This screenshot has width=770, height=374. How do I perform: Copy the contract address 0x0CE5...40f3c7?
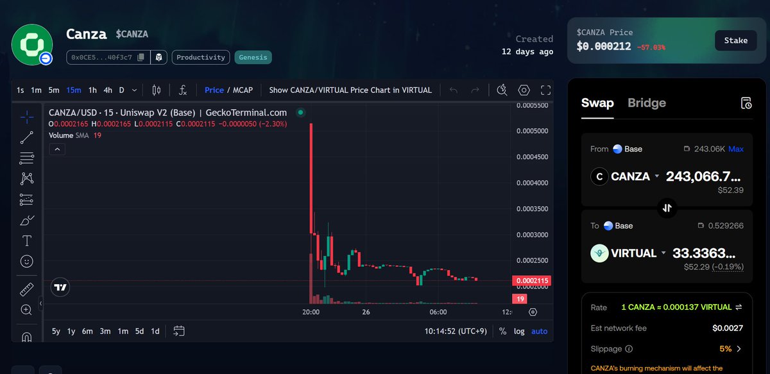coord(141,57)
